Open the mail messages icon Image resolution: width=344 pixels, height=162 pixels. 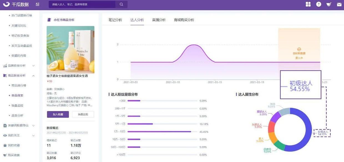(x=339, y=4)
